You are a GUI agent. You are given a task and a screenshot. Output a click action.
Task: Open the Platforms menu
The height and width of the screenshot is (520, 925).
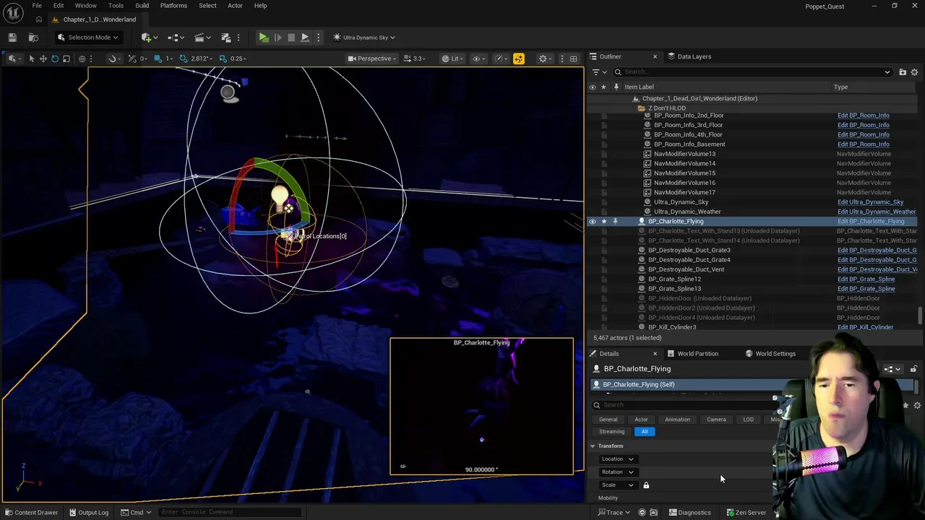[x=173, y=6]
